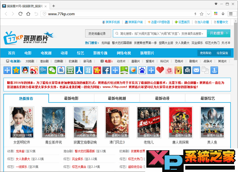
Task: Share by email envelope icon
Action: 196,70
